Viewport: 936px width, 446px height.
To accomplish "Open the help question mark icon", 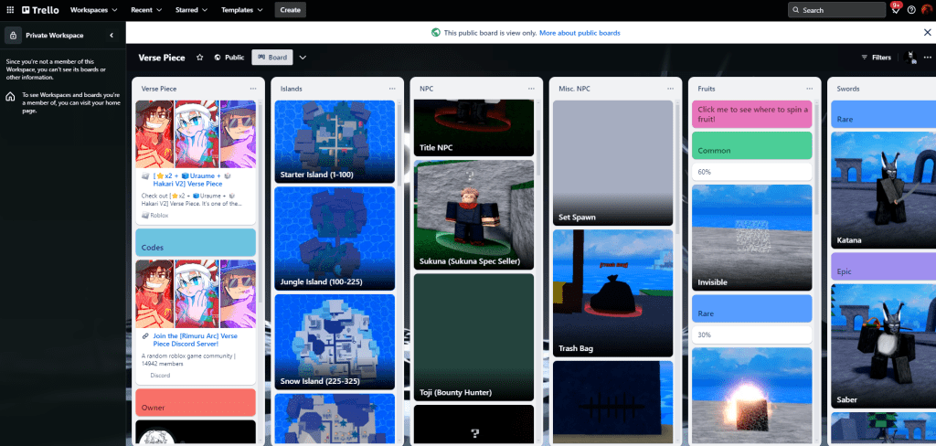I will click(911, 9).
